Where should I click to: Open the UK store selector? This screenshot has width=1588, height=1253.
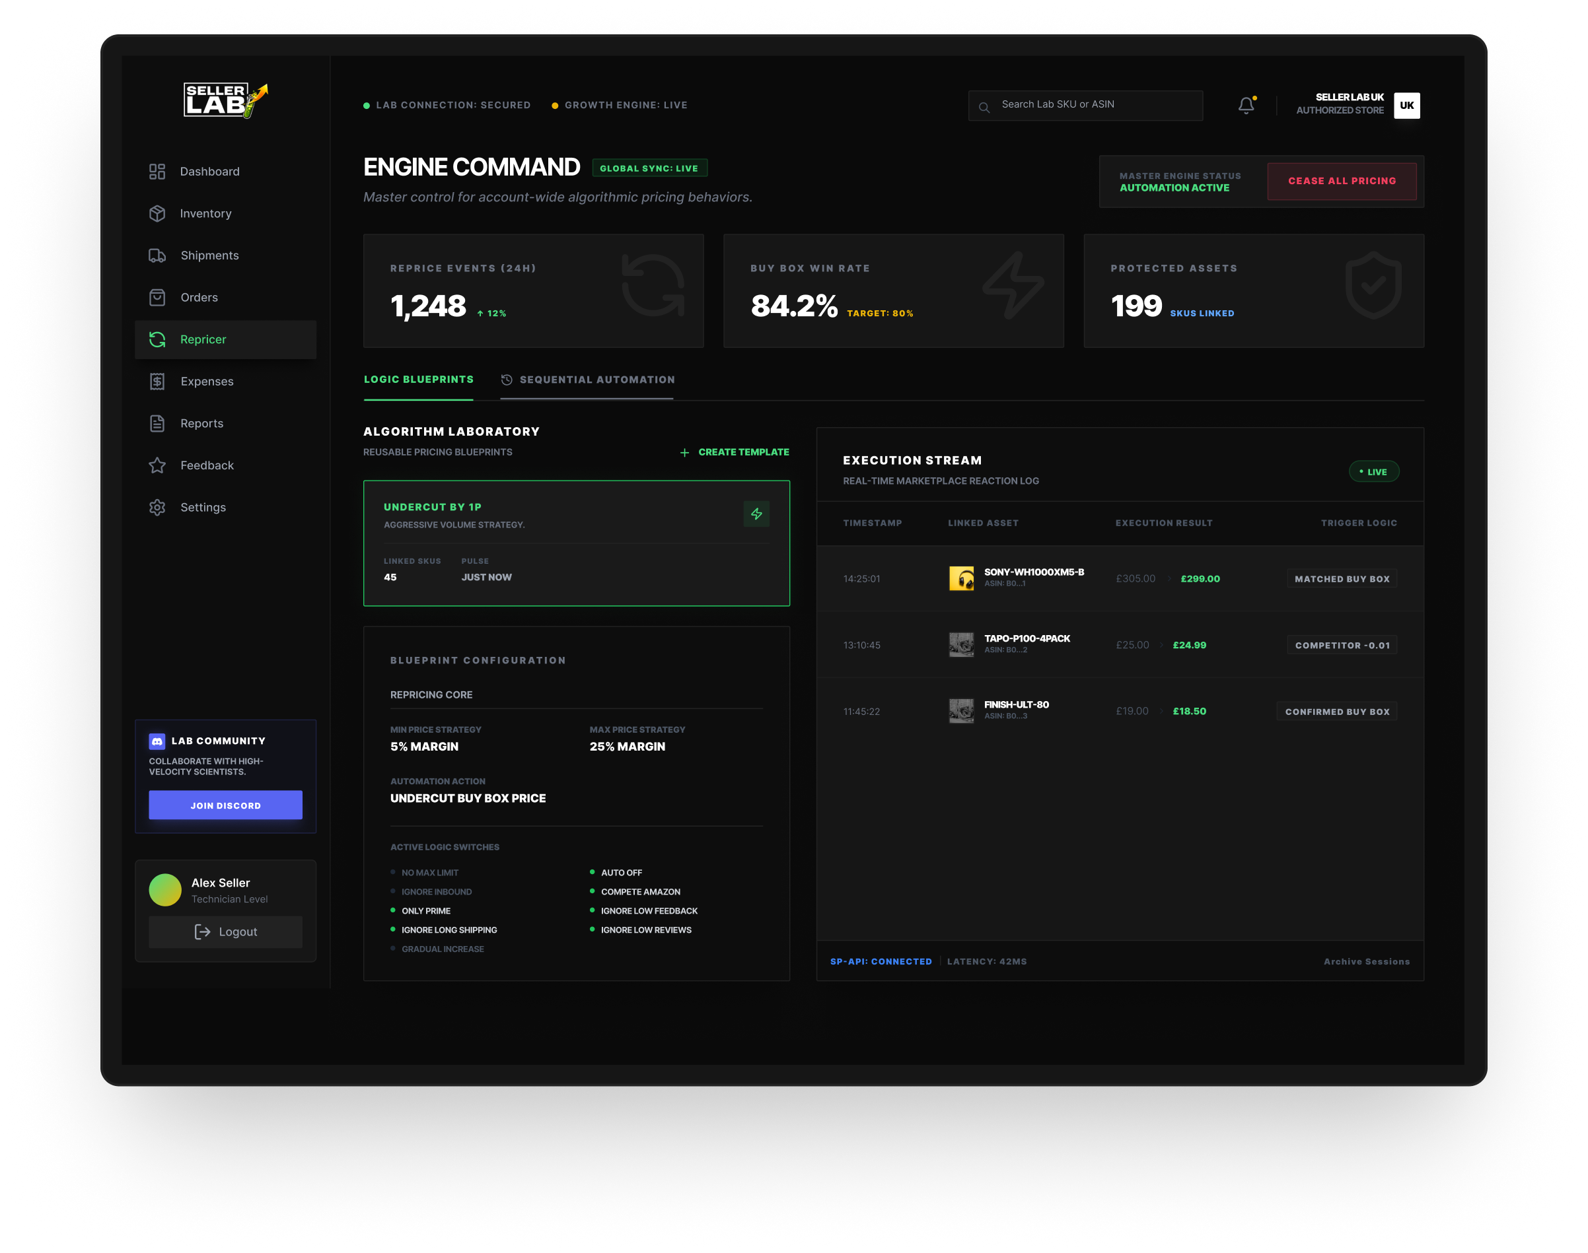click(x=1406, y=105)
